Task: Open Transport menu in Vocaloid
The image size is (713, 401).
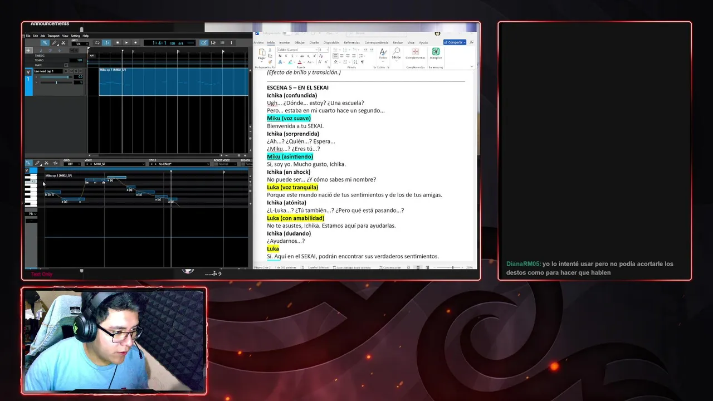Action: (x=53, y=36)
